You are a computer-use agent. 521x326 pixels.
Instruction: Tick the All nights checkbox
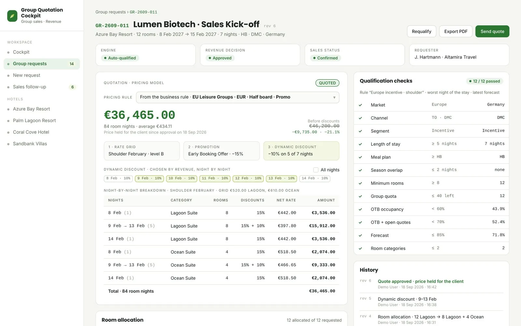coord(316,170)
